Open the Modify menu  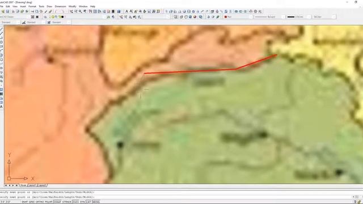tap(72, 6)
